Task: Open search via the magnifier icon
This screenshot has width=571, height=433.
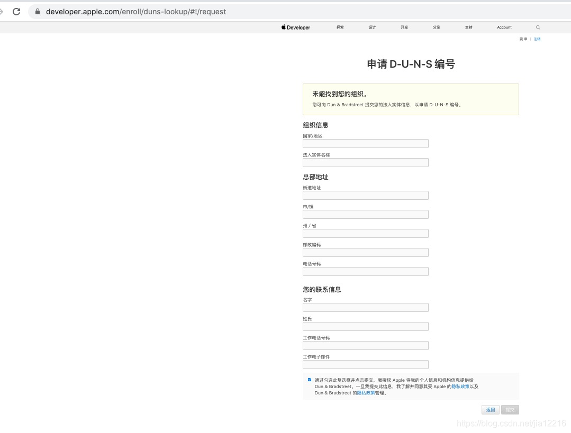Action: click(x=538, y=27)
